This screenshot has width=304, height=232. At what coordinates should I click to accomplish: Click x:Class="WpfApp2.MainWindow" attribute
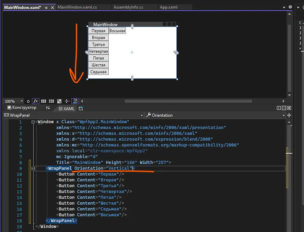93,122
